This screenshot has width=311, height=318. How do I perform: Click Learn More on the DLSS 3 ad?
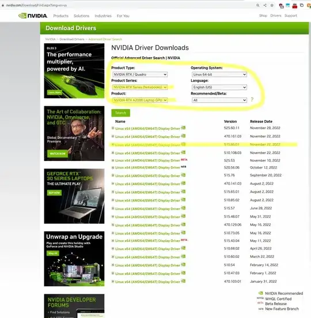tap(55, 92)
